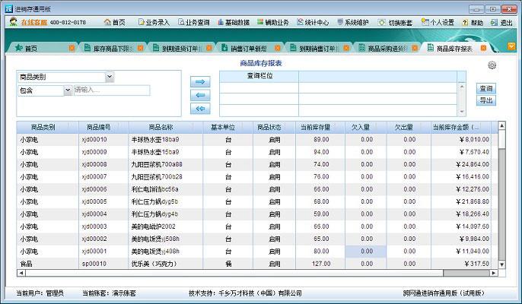Image resolution: width=522 pixels, height=304 pixels.
Task: Click the 查询 query button
Action: (485, 87)
